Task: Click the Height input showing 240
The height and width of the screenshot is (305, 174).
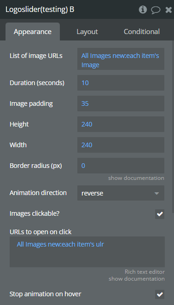Action: coord(121,124)
